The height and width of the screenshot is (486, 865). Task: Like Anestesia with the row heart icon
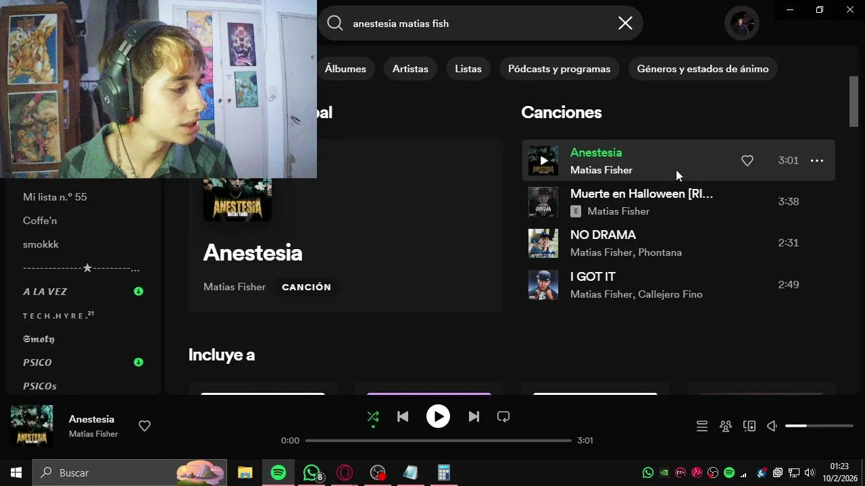[747, 161]
